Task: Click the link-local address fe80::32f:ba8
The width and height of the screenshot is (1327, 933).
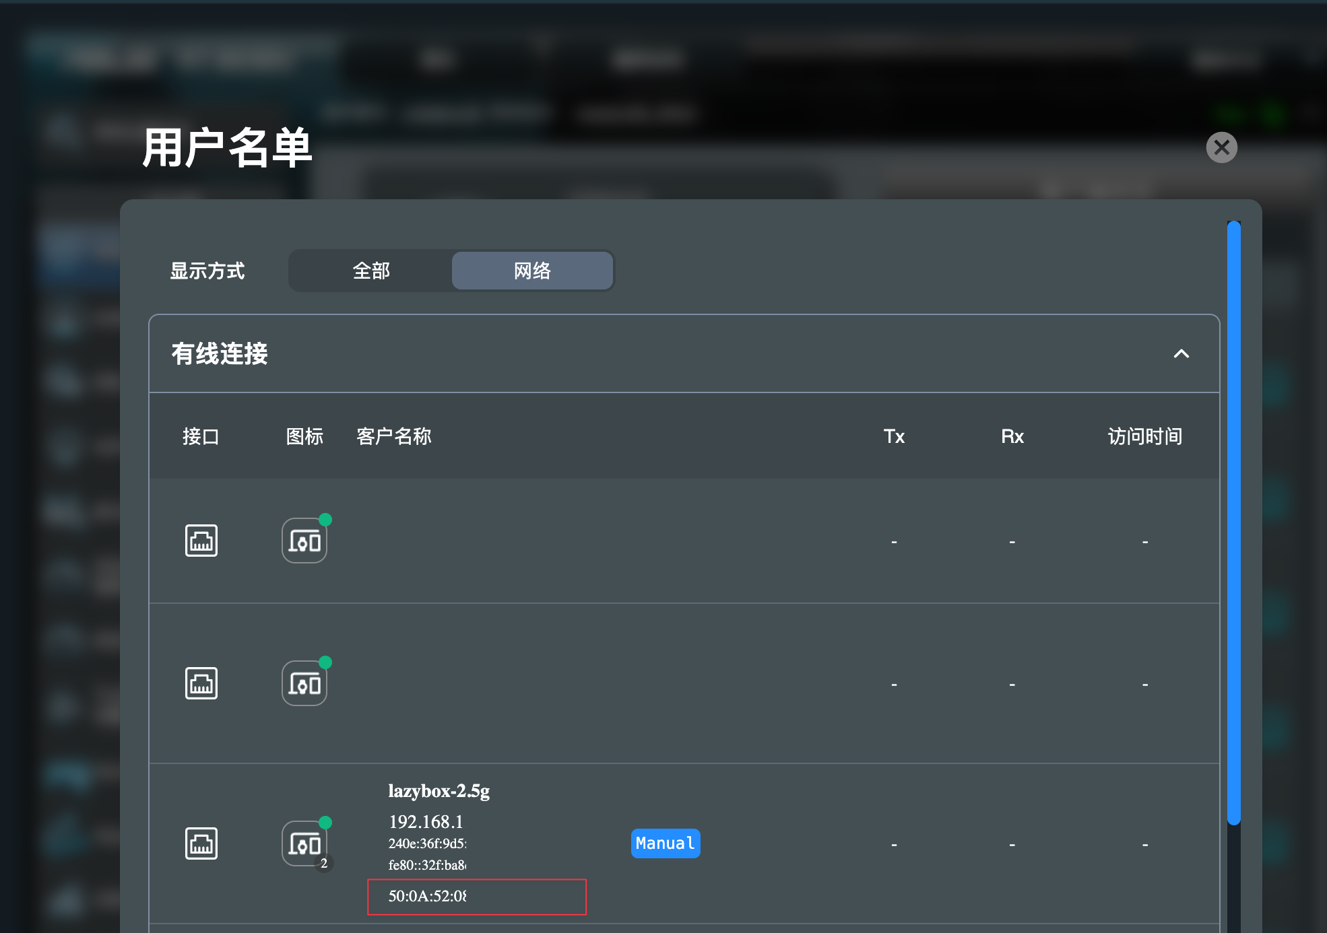Action: click(x=427, y=865)
